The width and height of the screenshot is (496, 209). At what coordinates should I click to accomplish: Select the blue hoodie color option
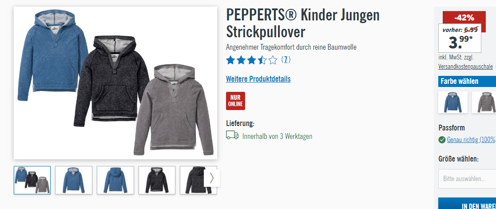tap(452, 102)
